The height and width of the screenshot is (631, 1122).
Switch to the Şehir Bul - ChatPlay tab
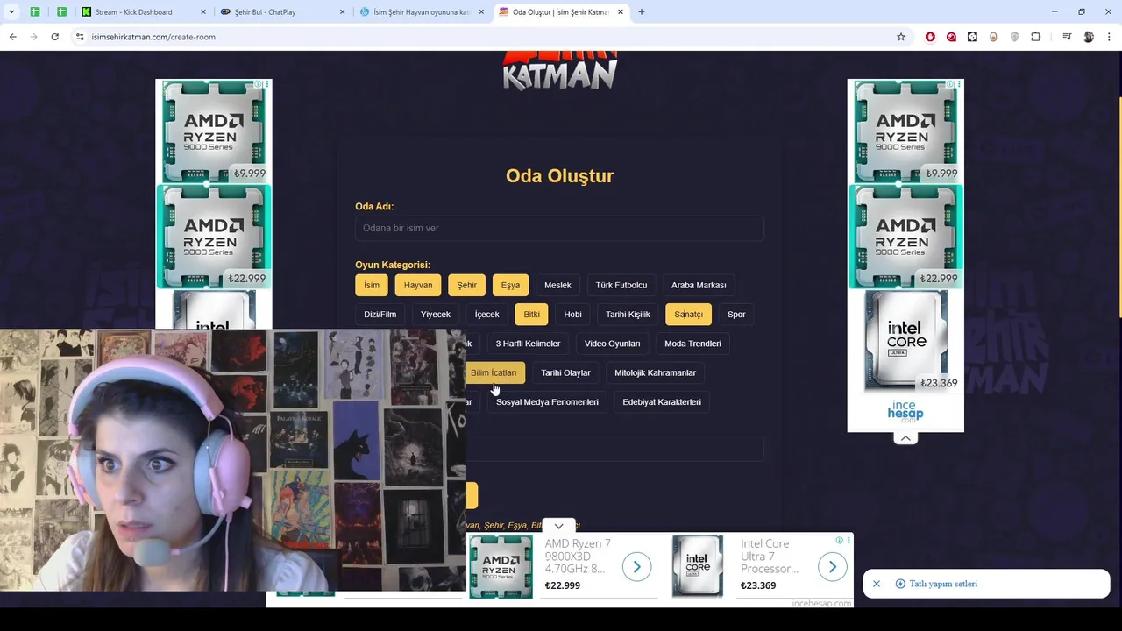[x=282, y=12]
